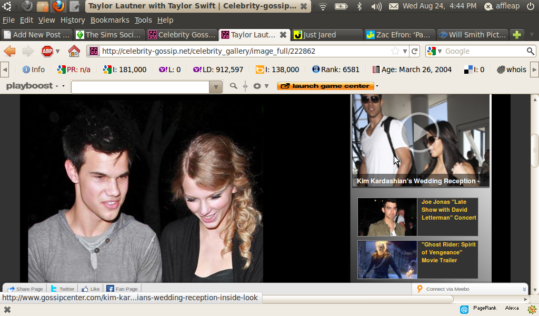Go to the home page icon
This screenshot has width=539, height=316.
(x=74, y=51)
